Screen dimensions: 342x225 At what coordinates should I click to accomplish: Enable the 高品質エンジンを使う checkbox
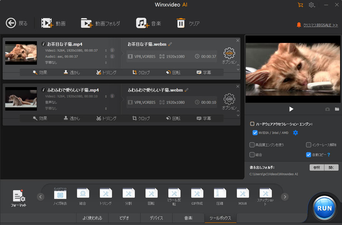click(x=252, y=145)
